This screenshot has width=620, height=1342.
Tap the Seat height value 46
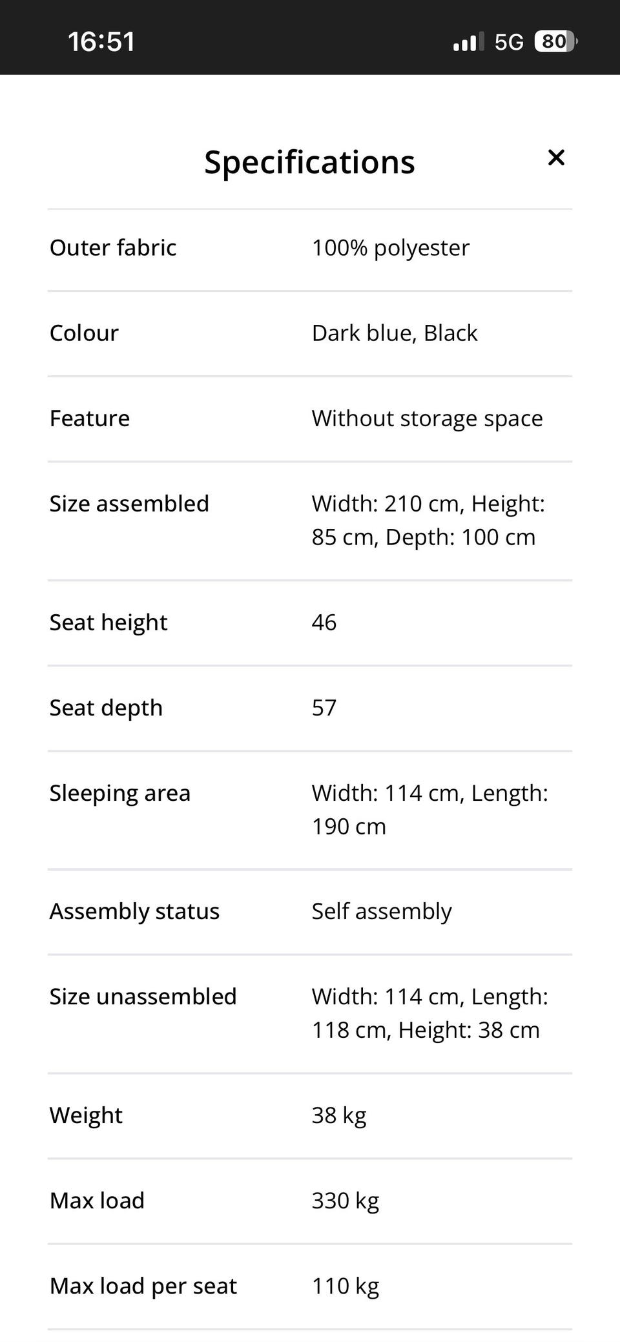[x=324, y=623]
